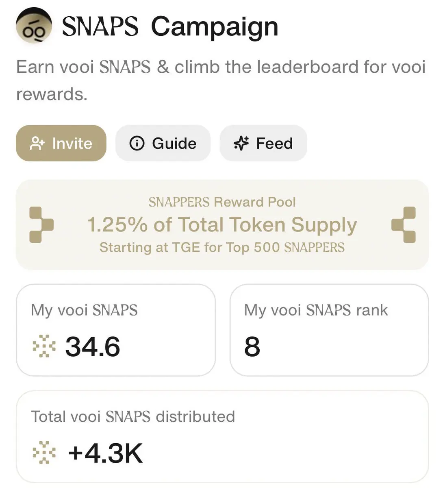Viewport: 445px width, 488px height.
Task: Click the Earn vooi SNAPS description text
Action: 221,80
